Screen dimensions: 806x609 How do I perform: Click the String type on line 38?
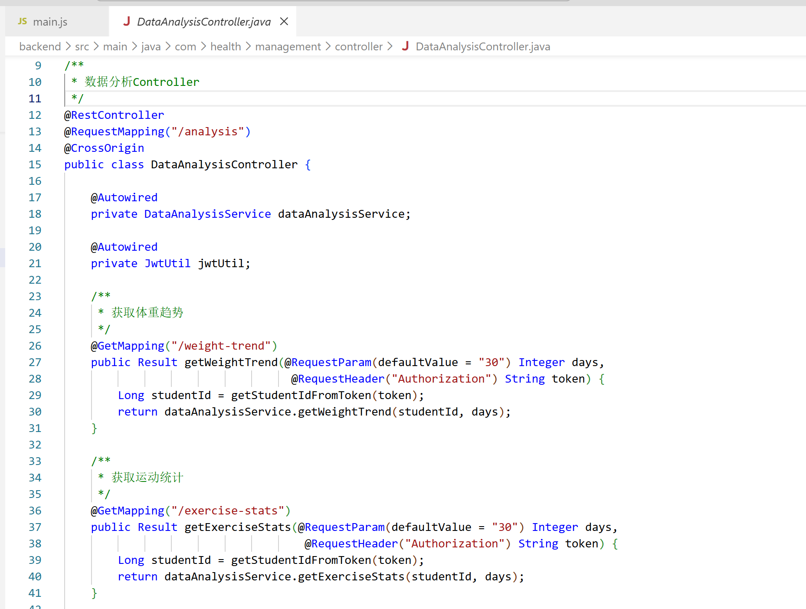pyautogui.click(x=538, y=544)
